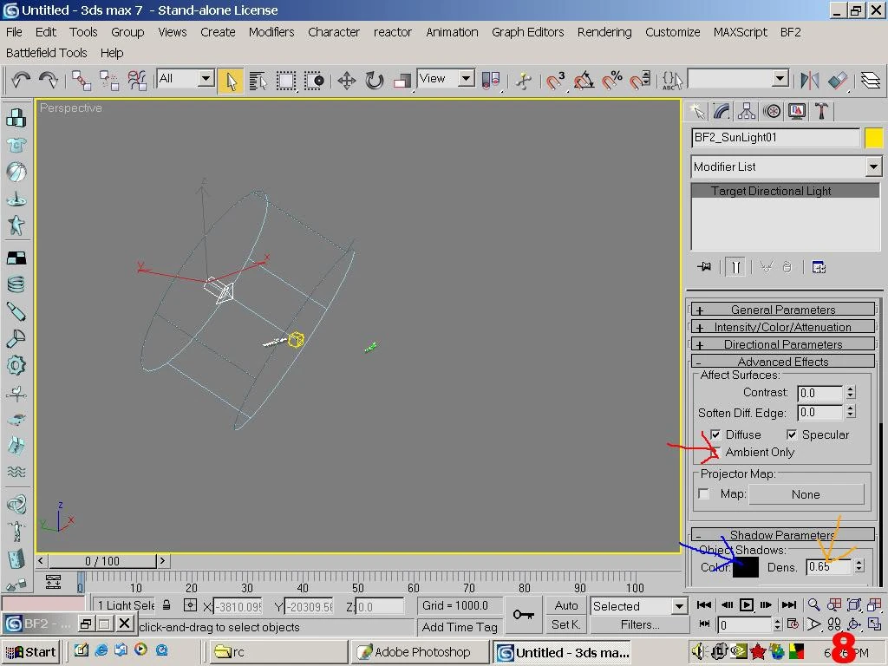
Task: Switch to the Display panel icon
Action: [796, 111]
